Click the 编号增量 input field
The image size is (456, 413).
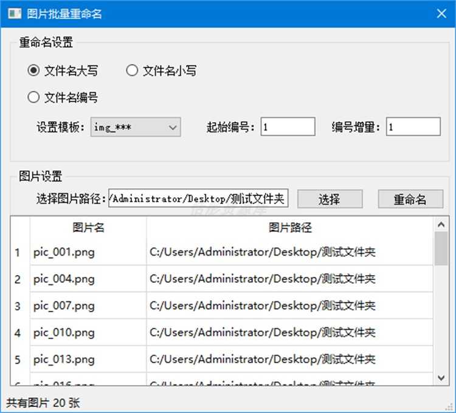(x=413, y=126)
